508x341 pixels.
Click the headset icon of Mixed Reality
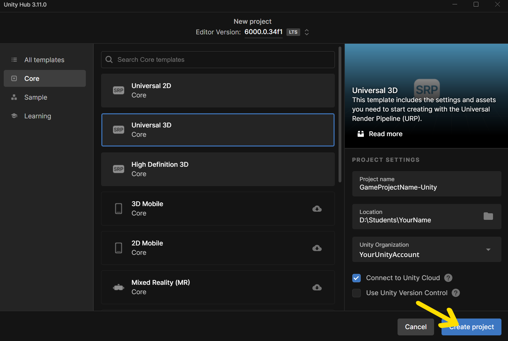pos(119,287)
